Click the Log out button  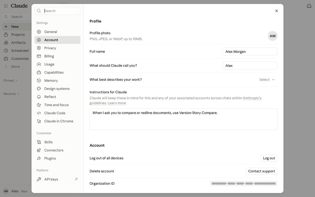tap(269, 158)
